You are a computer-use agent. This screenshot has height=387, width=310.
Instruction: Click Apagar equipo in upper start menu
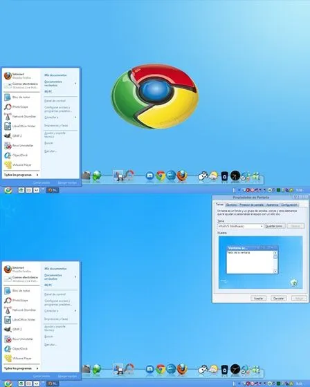point(67,182)
